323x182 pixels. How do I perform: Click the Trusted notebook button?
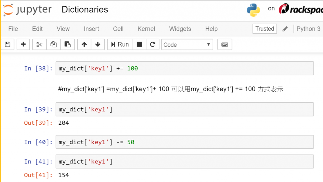click(265, 29)
